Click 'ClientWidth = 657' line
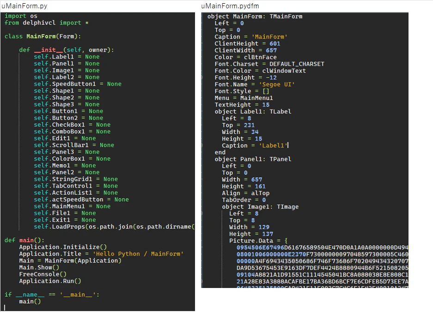The image size is (433, 312). [246, 50]
